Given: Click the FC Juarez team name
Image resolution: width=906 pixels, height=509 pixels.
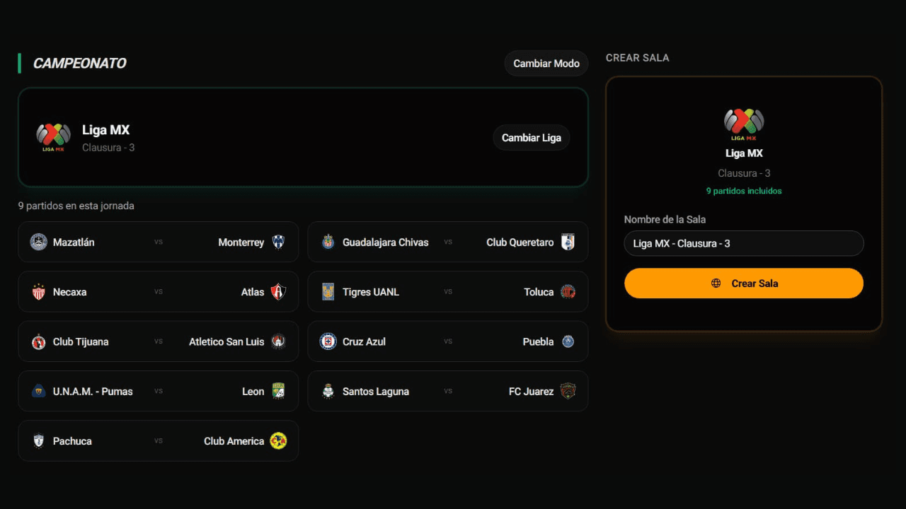Looking at the screenshot, I should pyautogui.click(x=532, y=392).
